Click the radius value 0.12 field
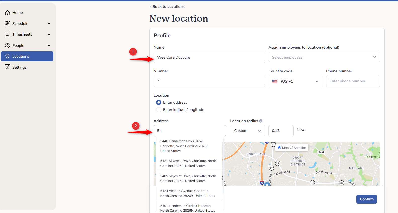 click(281, 131)
